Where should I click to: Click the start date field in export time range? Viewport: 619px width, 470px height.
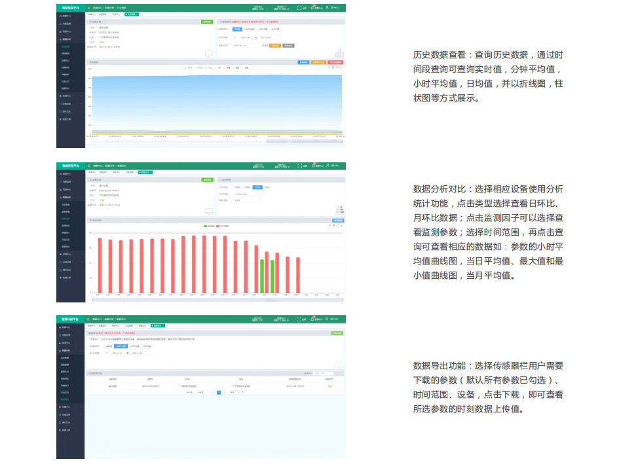[118, 353]
